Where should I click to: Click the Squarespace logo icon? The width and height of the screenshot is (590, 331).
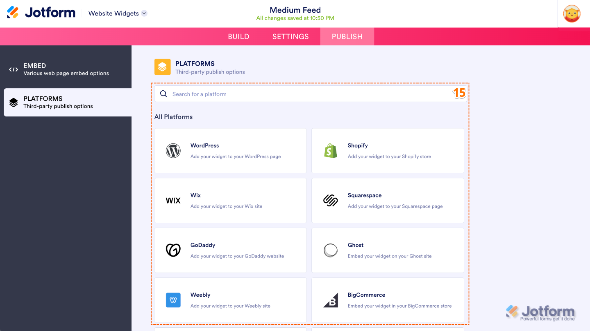(x=331, y=201)
